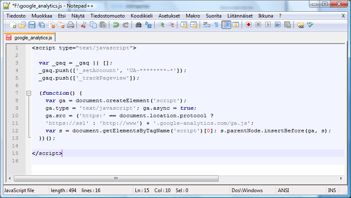This screenshot has width=351, height=198.
Task: Open the Ikkuna menu
Action: (x=266, y=16)
